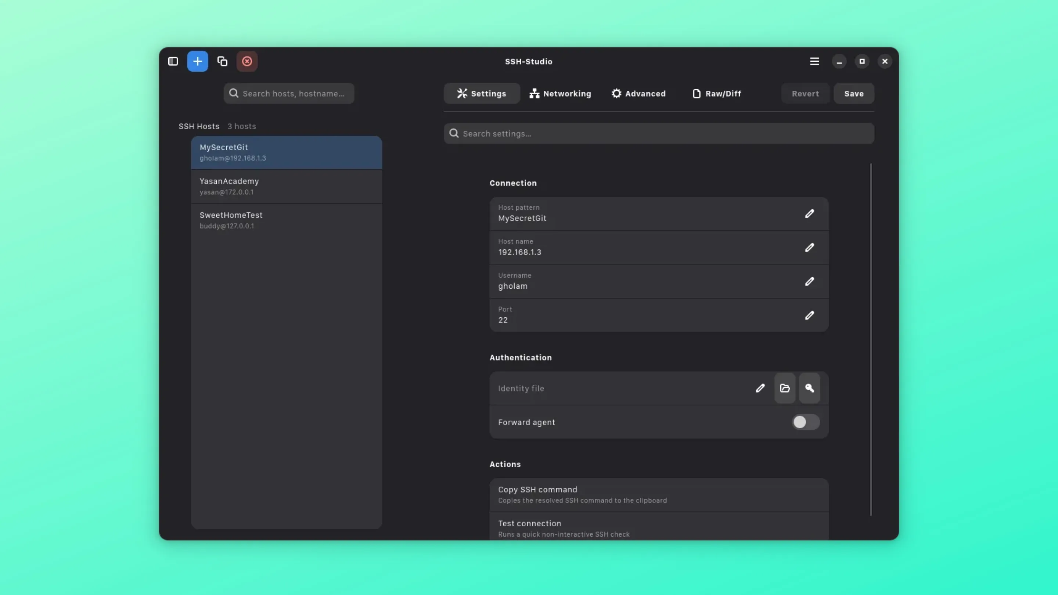Minimize the SSH-Studio window

click(x=839, y=61)
